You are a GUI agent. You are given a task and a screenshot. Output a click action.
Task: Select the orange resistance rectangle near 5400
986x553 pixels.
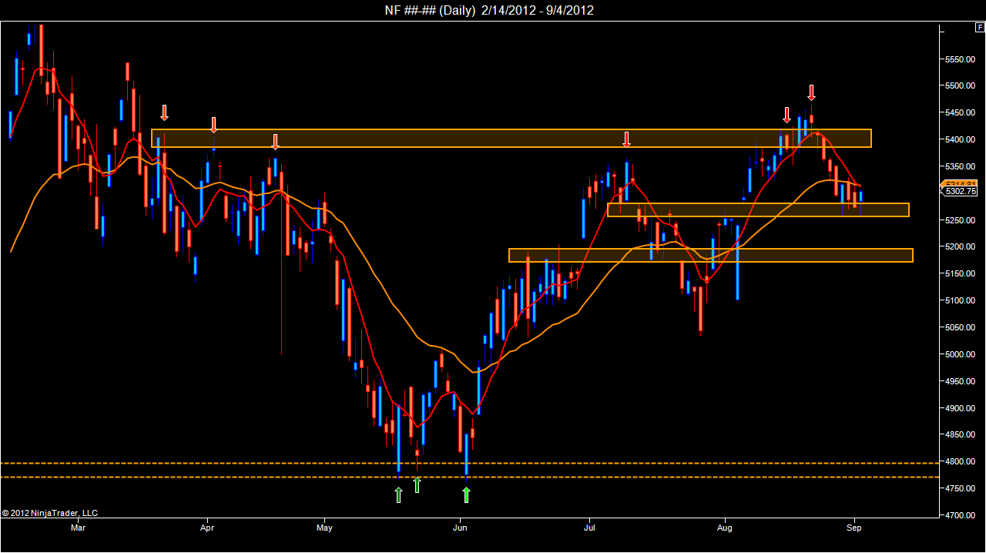pyautogui.click(x=511, y=138)
